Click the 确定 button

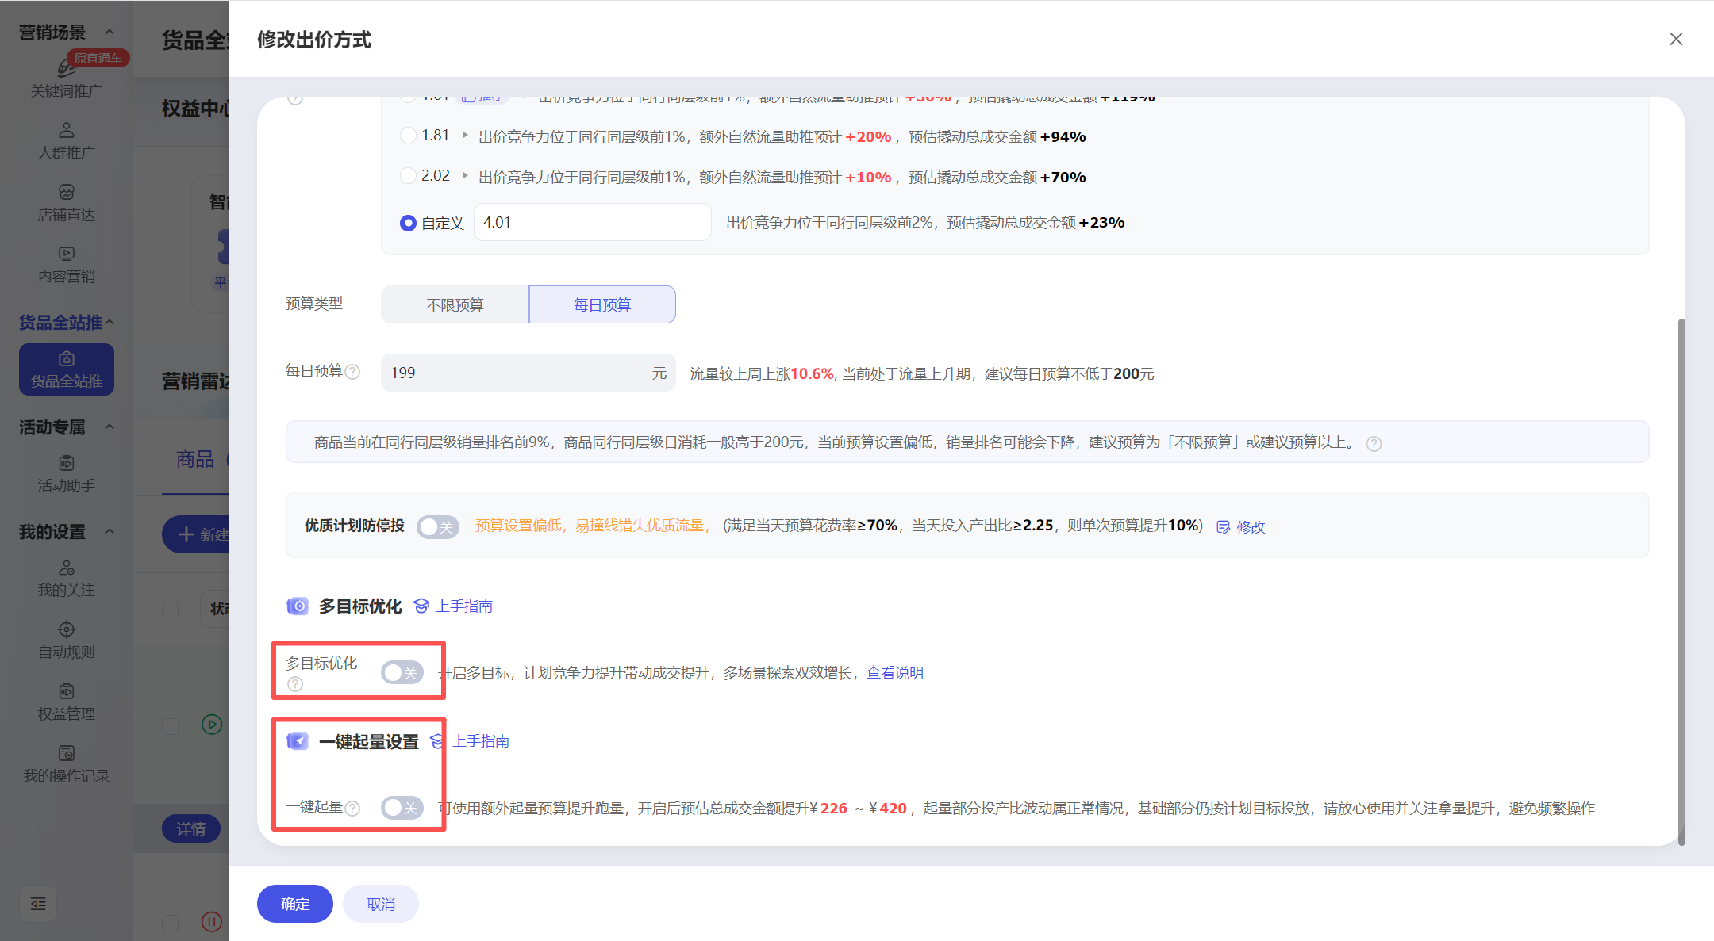(x=294, y=903)
